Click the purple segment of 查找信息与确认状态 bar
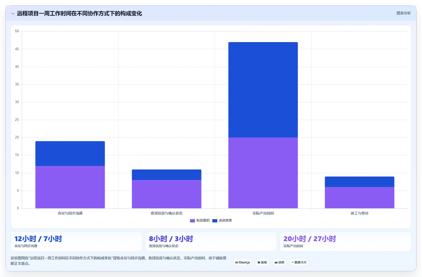Viewport: 422px width, 277px height. pyautogui.click(x=167, y=194)
